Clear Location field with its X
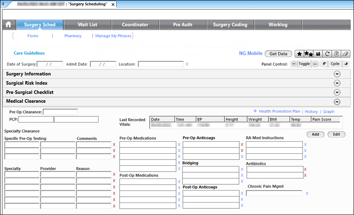 coord(187,64)
